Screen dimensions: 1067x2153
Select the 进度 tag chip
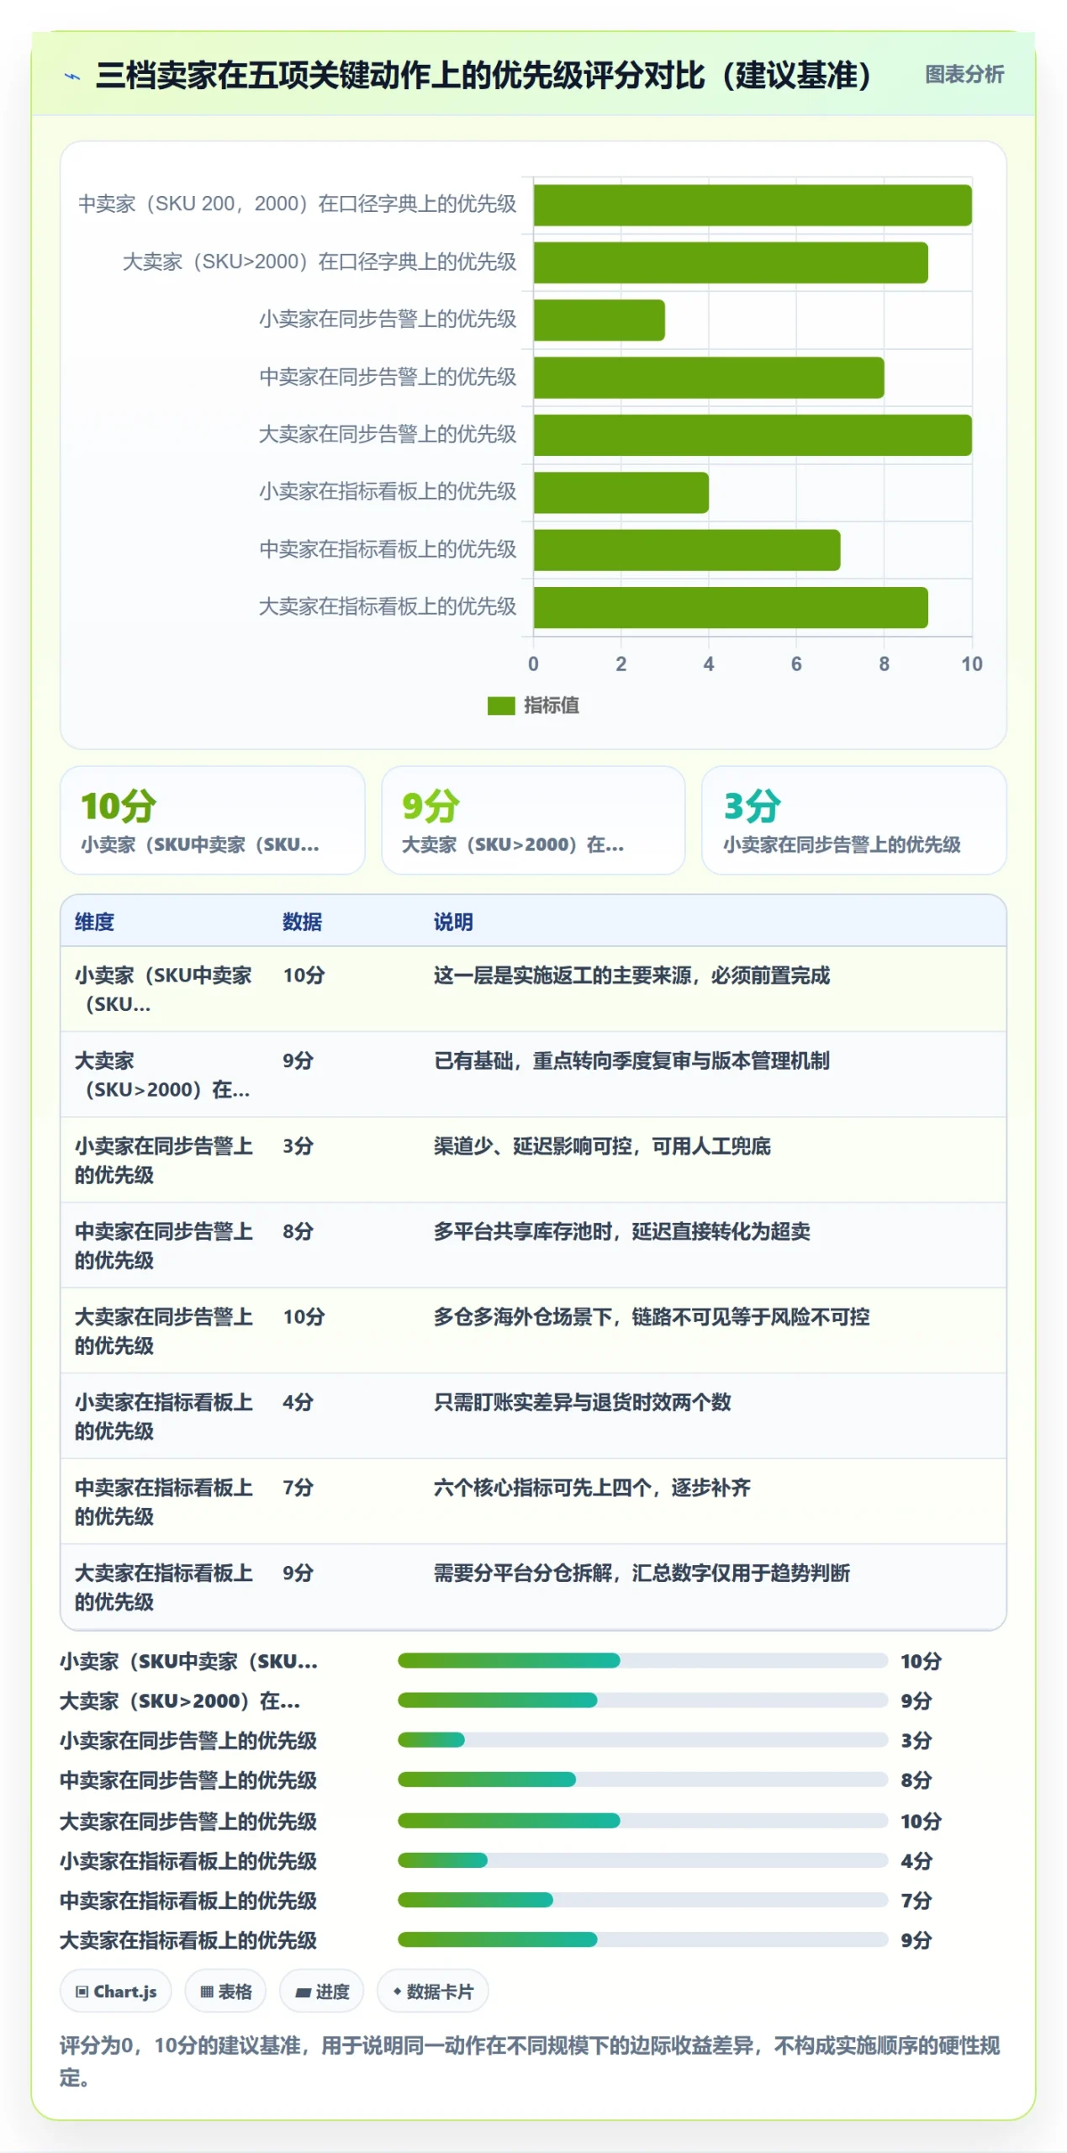322,1992
